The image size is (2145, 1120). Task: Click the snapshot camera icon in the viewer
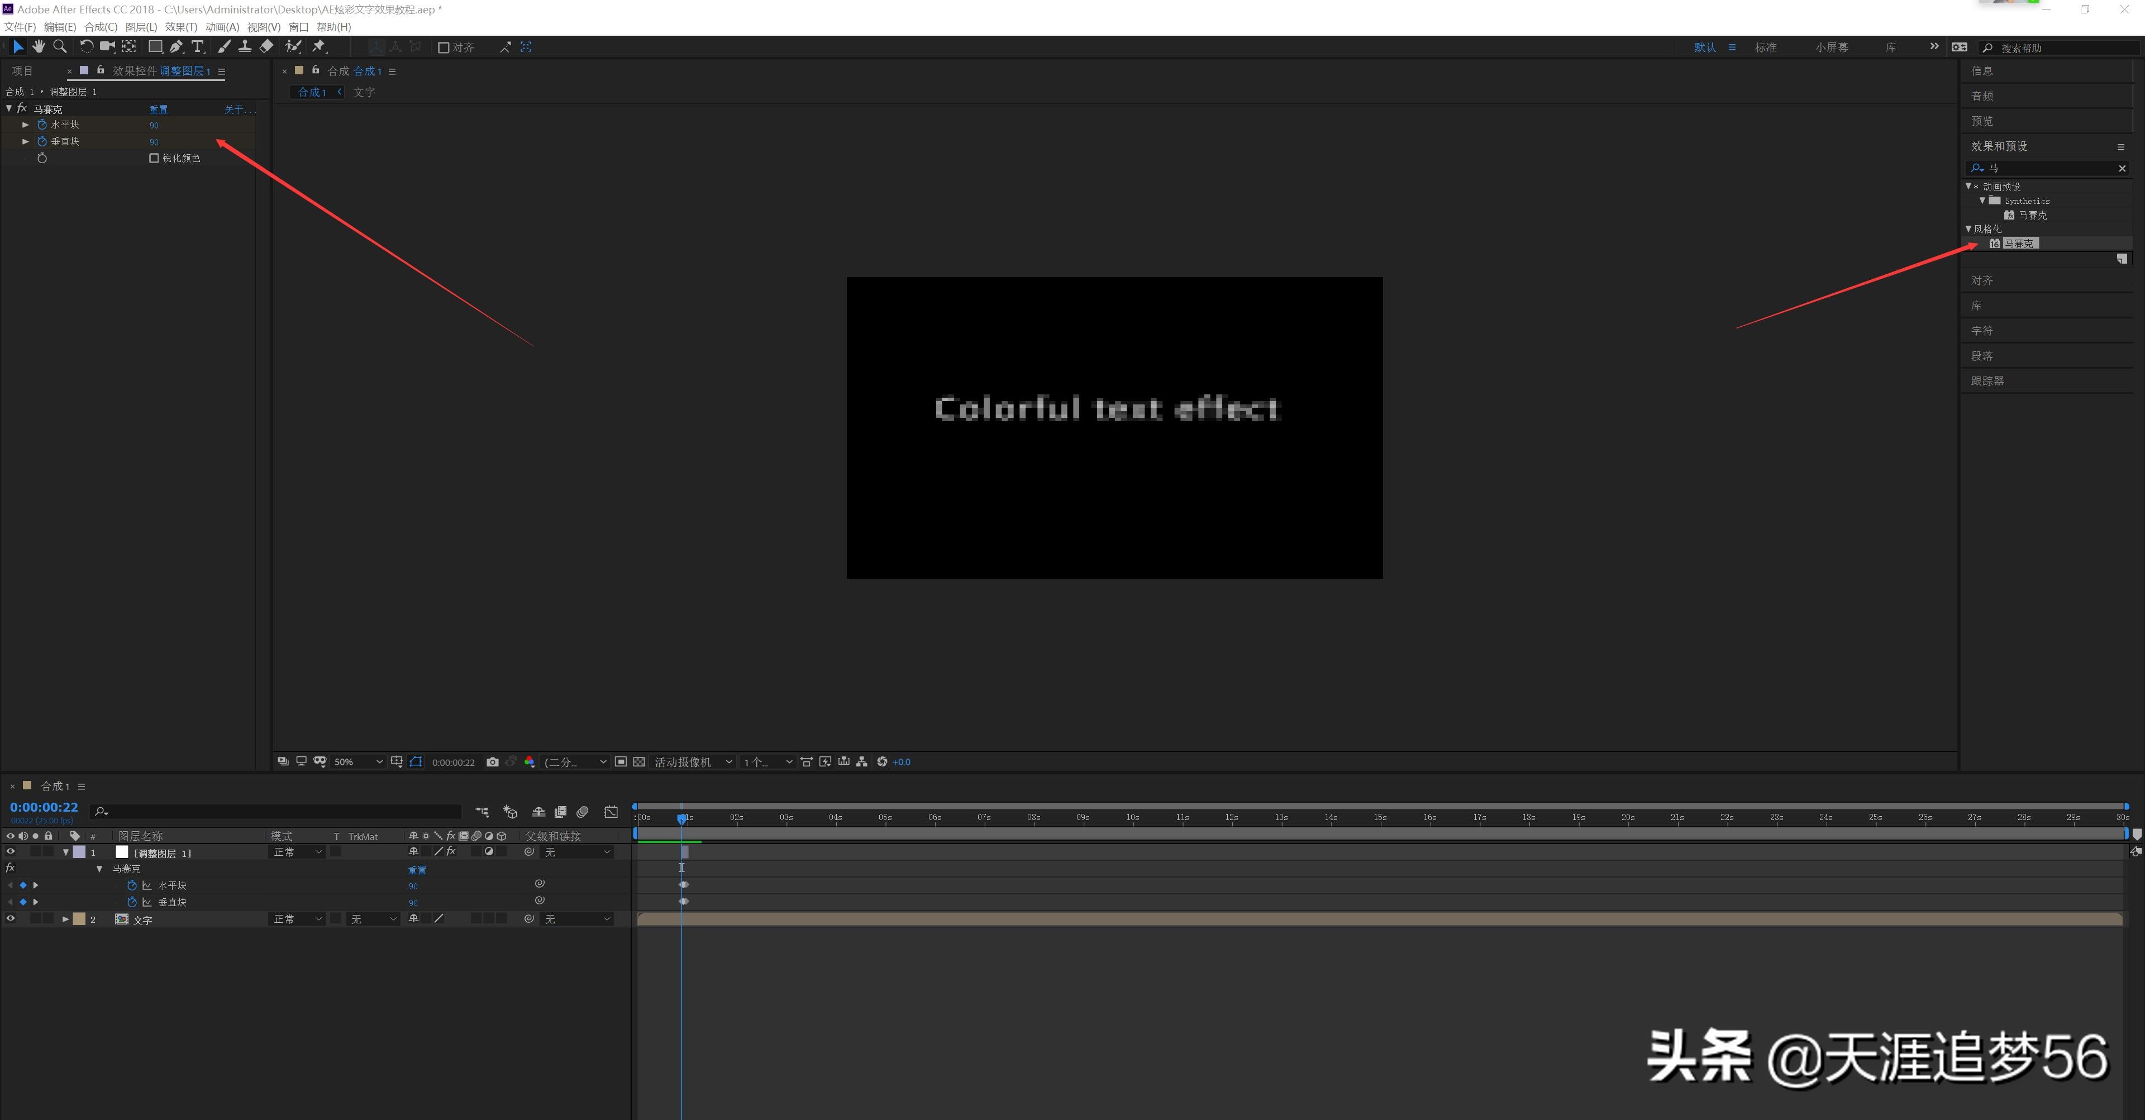492,762
